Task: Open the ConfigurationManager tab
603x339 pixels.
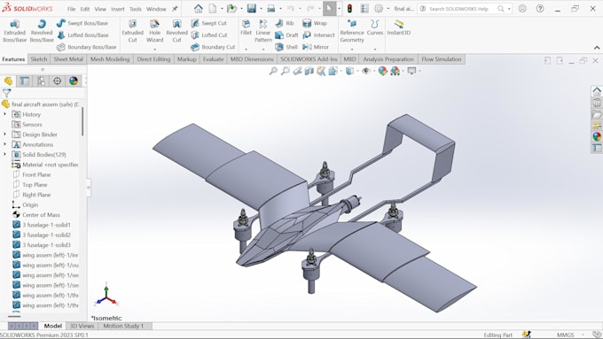Action: pos(41,81)
